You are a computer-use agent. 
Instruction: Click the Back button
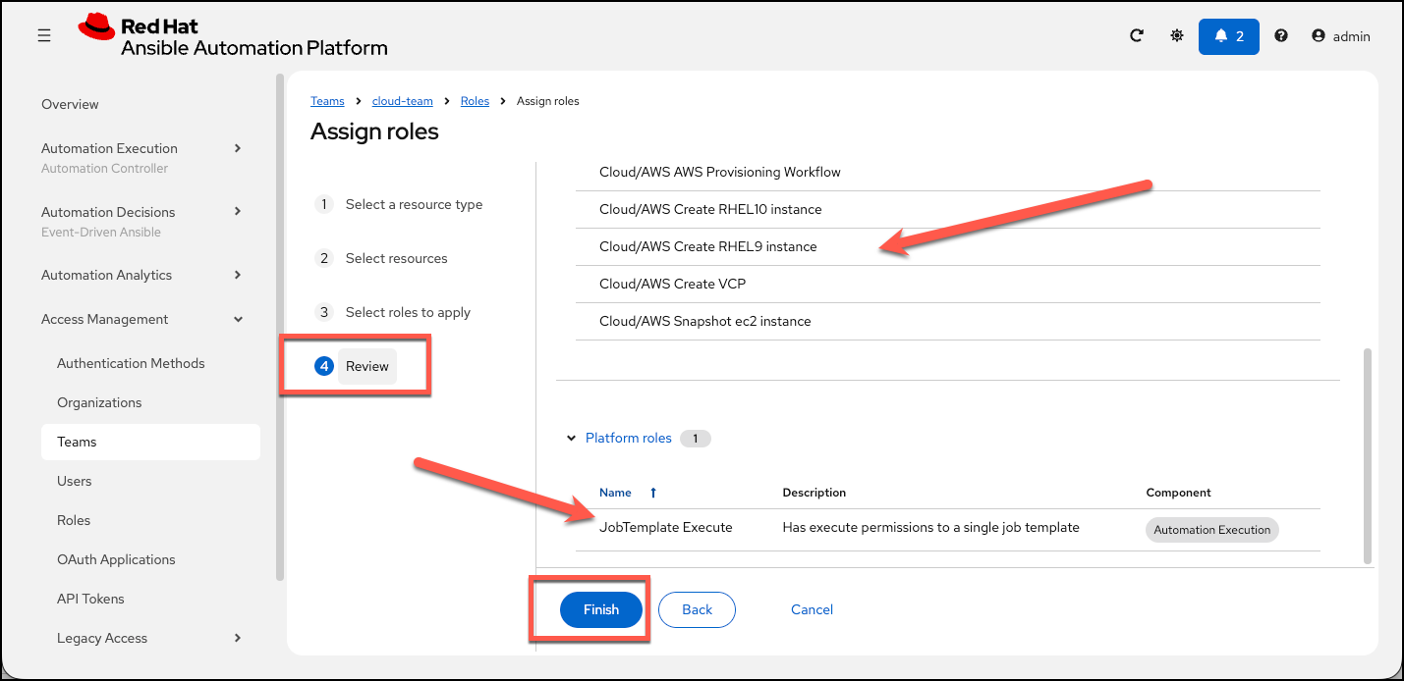click(x=697, y=609)
